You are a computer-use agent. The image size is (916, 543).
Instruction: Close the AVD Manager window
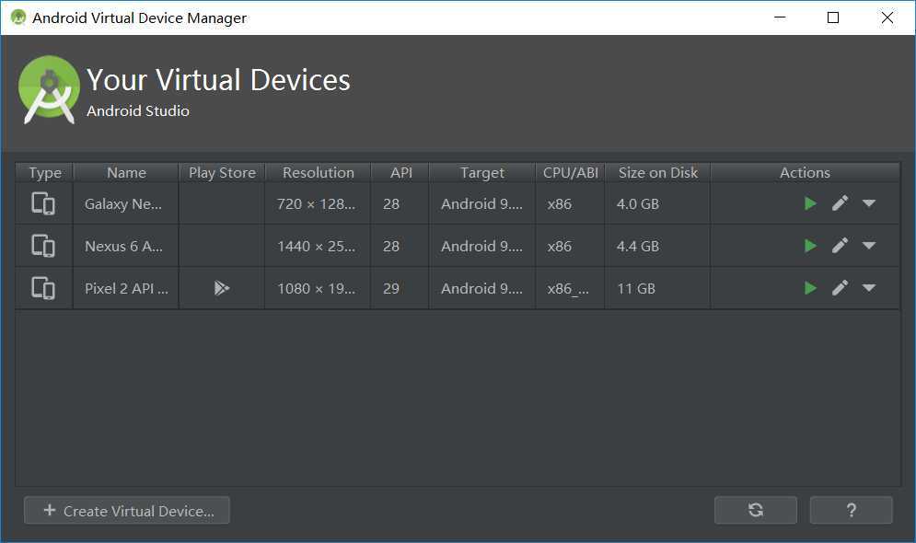pos(887,17)
